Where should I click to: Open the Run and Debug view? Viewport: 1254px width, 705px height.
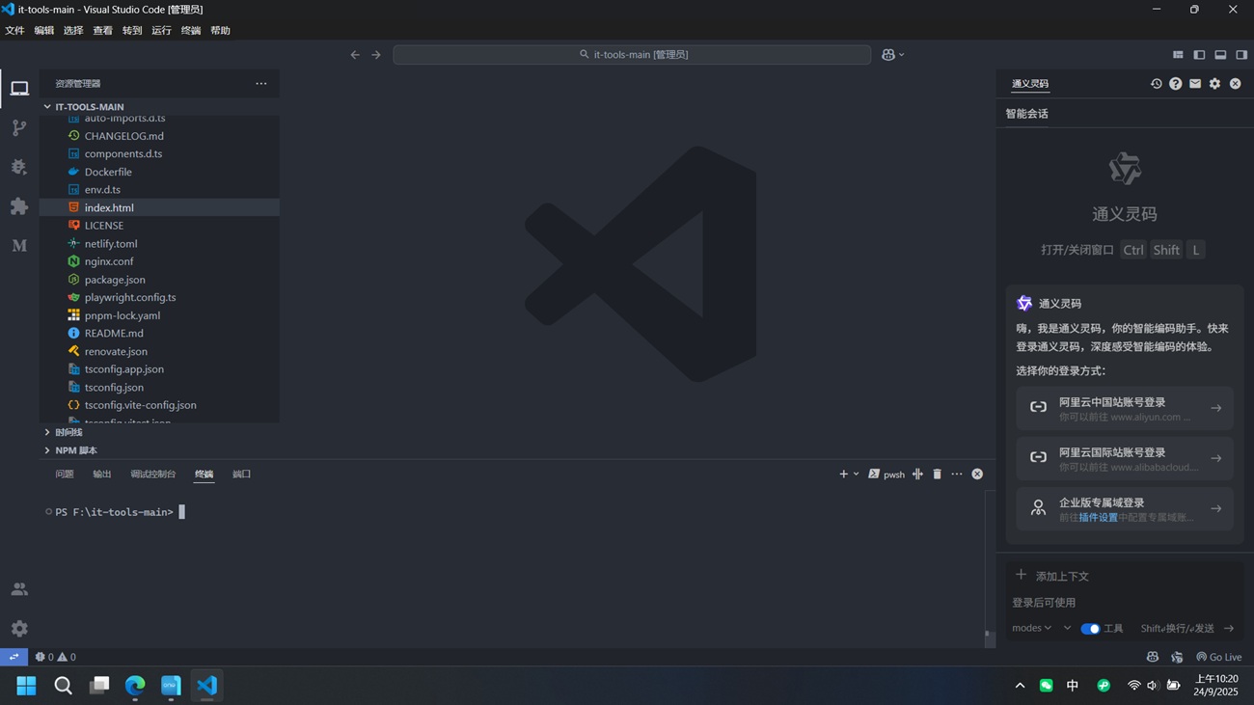tap(19, 167)
